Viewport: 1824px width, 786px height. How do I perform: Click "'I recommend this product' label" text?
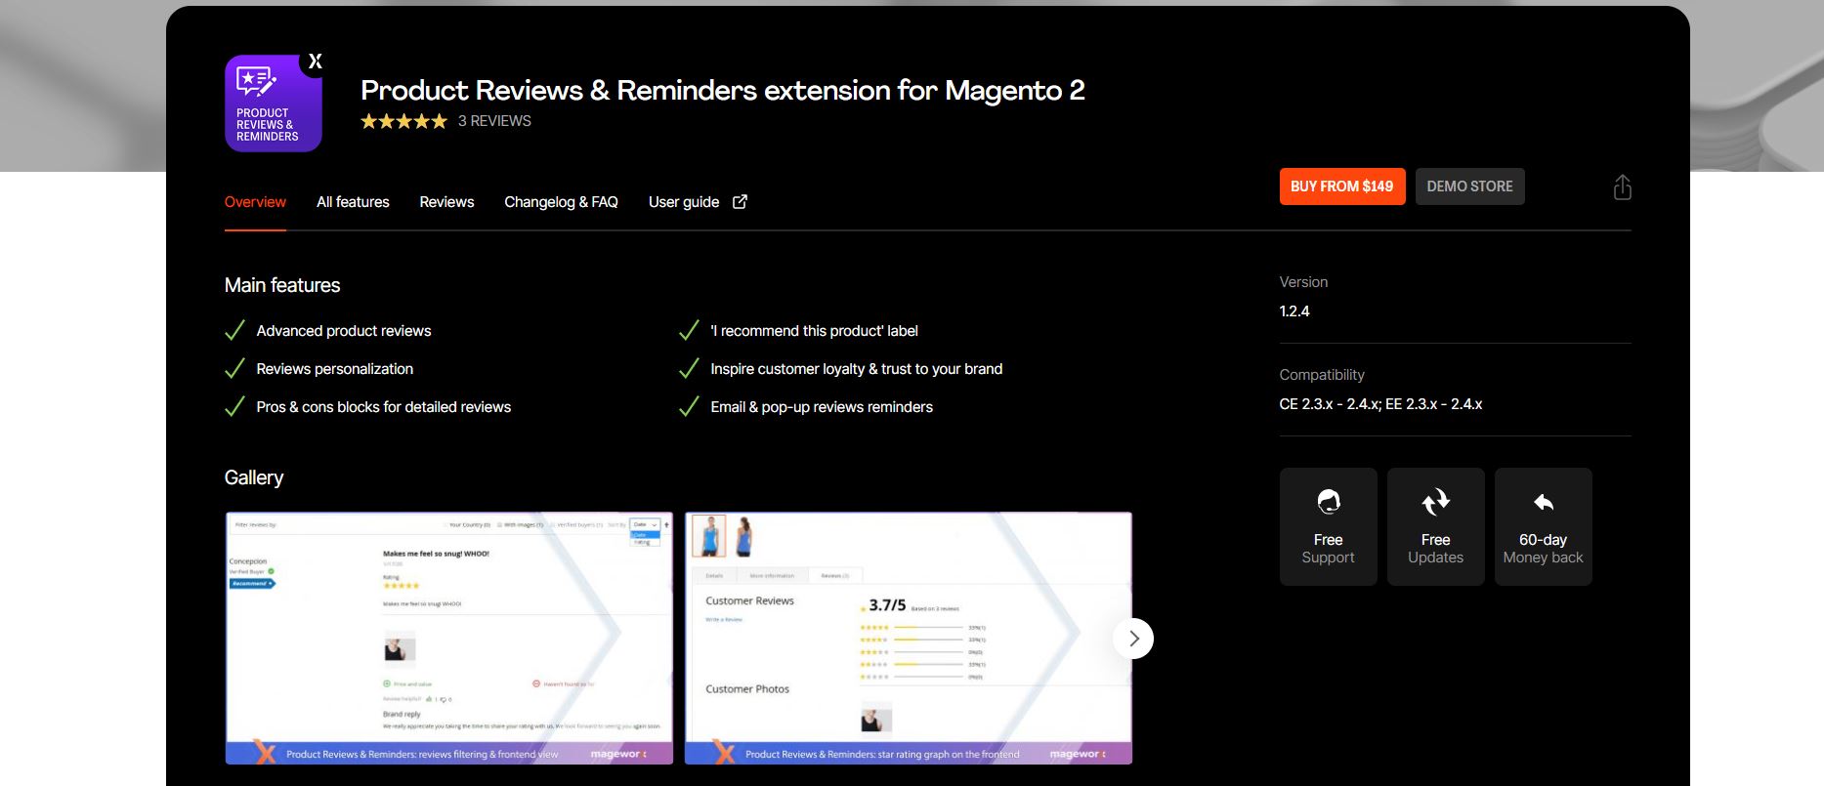click(815, 331)
